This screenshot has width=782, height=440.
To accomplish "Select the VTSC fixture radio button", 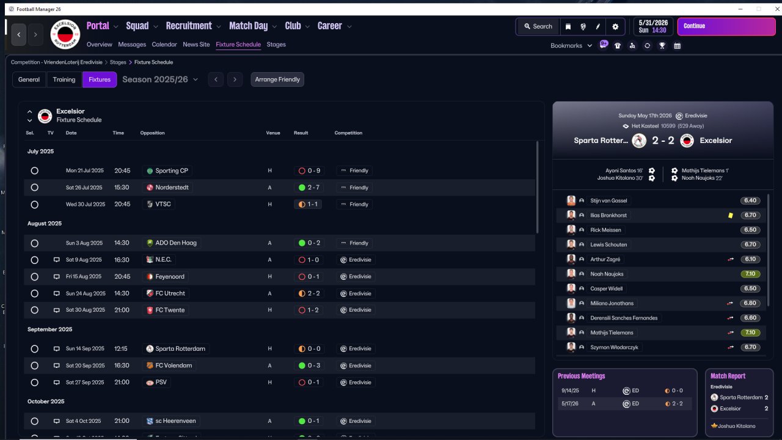I will point(34,204).
